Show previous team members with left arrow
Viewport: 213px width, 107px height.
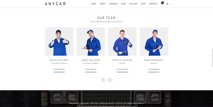click(x=103, y=80)
